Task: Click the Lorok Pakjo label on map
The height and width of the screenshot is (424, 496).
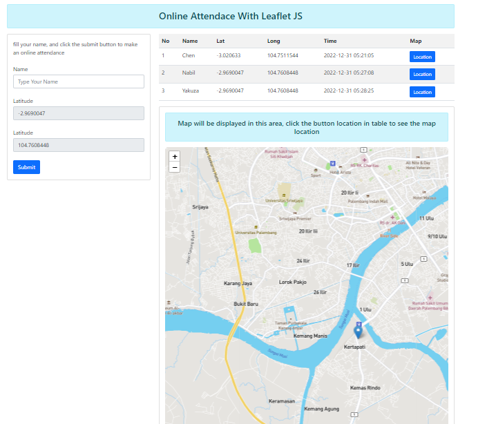Action: 293,282
